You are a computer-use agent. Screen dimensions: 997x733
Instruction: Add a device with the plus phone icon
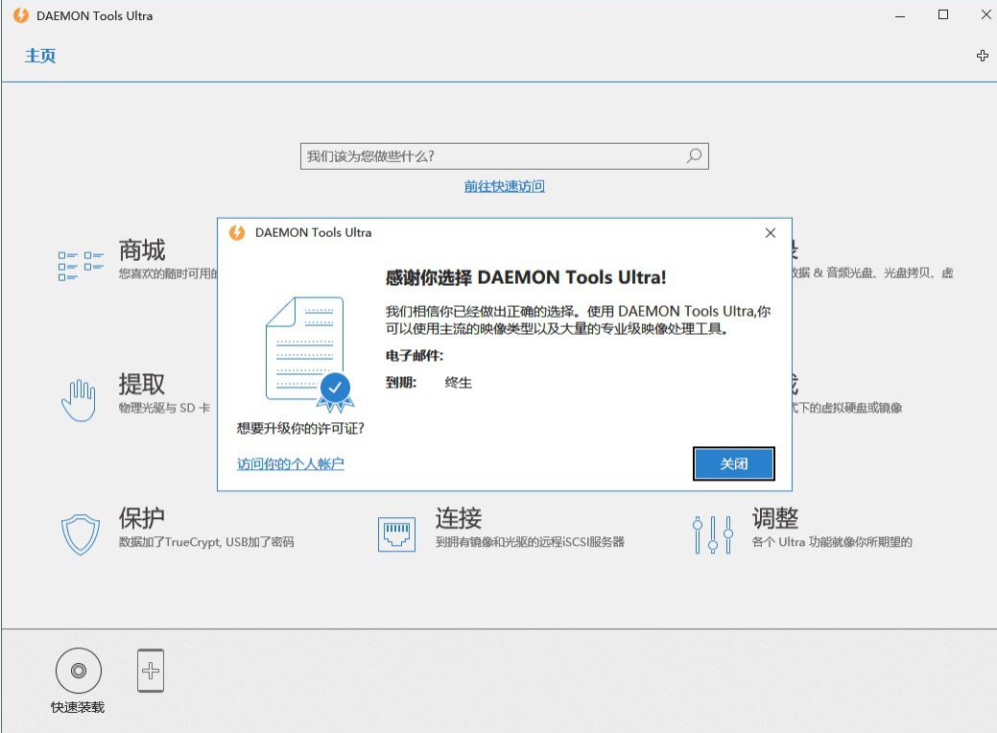click(x=151, y=671)
